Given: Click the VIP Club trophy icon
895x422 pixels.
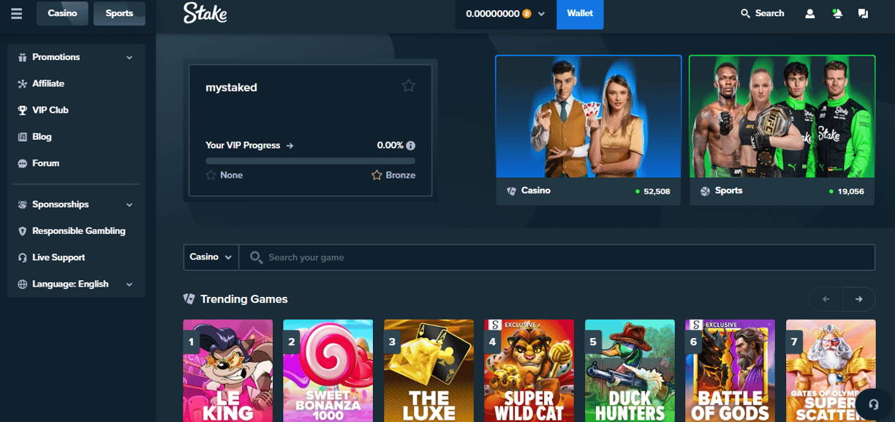Looking at the screenshot, I should [x=23, y=110].
